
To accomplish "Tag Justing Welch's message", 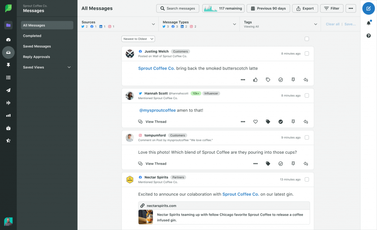I will (268, 80).
